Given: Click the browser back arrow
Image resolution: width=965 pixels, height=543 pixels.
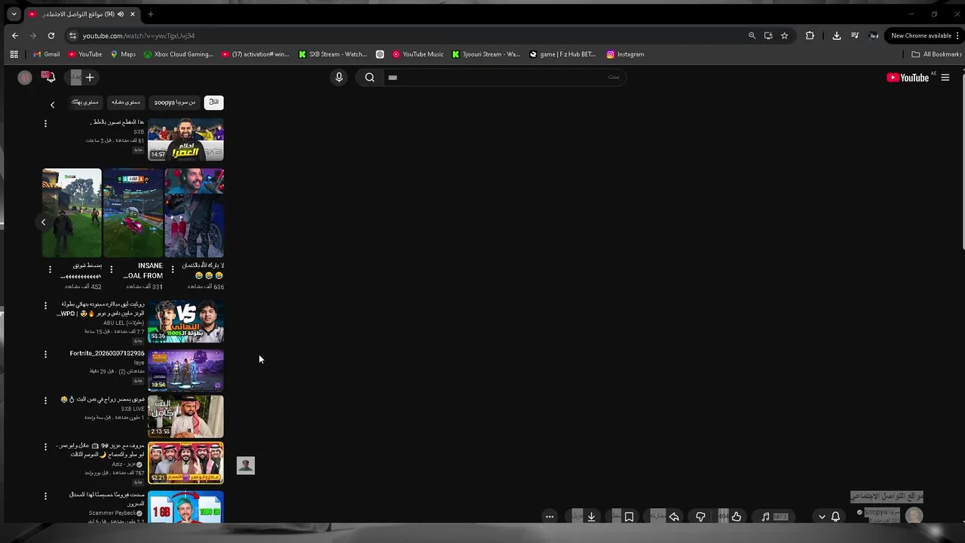Looking at the screenshot, I should tap(15, 35).
